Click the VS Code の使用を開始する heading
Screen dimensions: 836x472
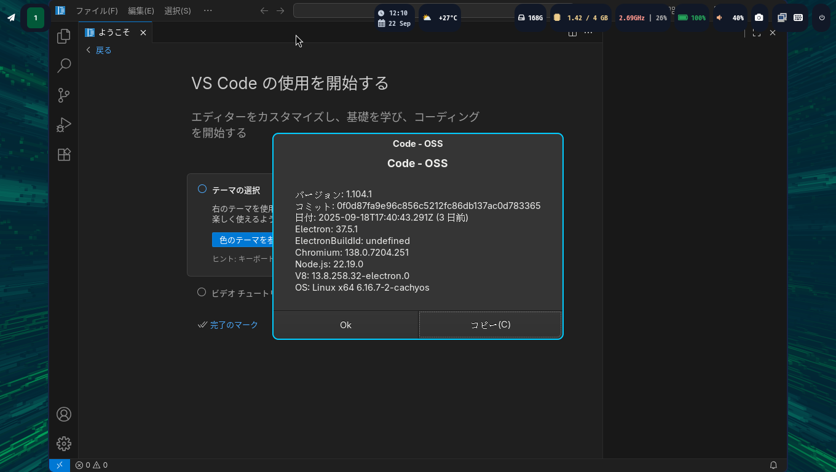point(290,83)
